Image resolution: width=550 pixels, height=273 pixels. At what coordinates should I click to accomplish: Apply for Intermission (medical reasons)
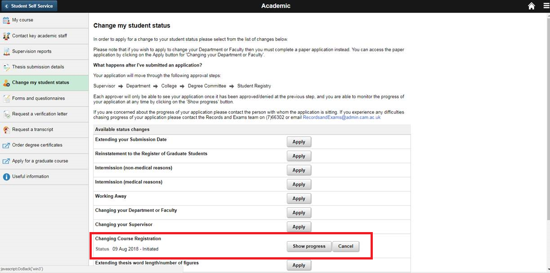click(x=299, y=184)
